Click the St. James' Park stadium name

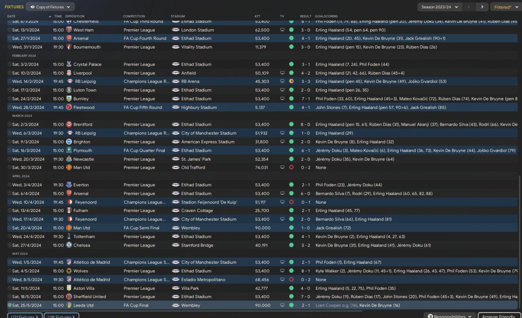(196, 159)
